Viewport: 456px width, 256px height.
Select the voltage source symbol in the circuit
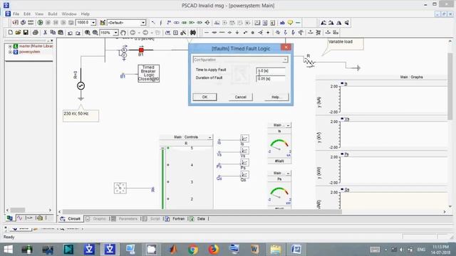pos(81,85)
